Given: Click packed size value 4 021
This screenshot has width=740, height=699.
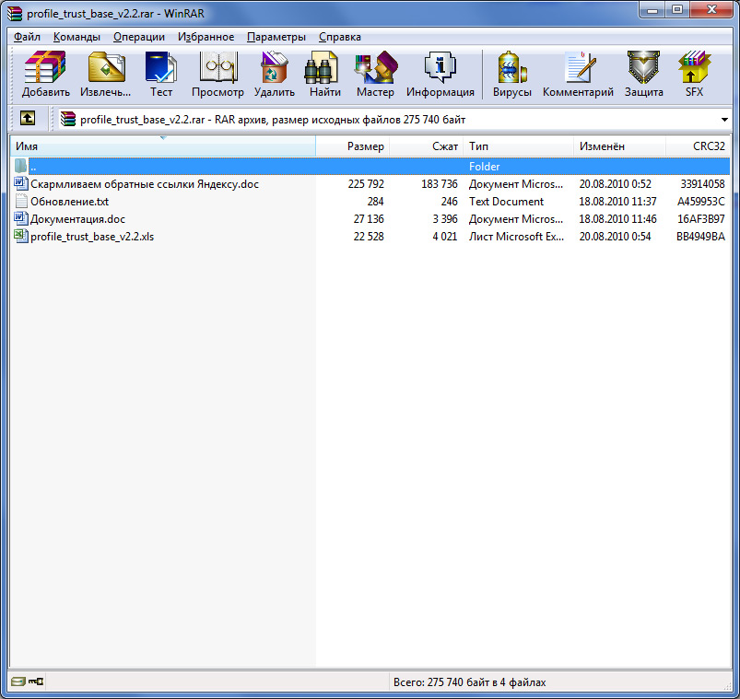Looking at the screenshot, I should [445, 237].
